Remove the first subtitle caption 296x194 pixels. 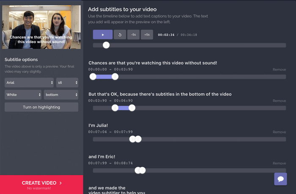tap(279, 69)
